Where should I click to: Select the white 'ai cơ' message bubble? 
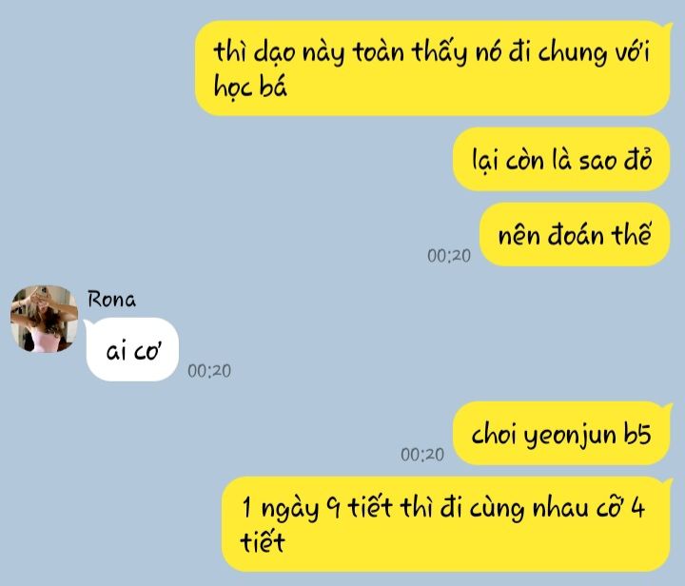click(x=133, y=349)
